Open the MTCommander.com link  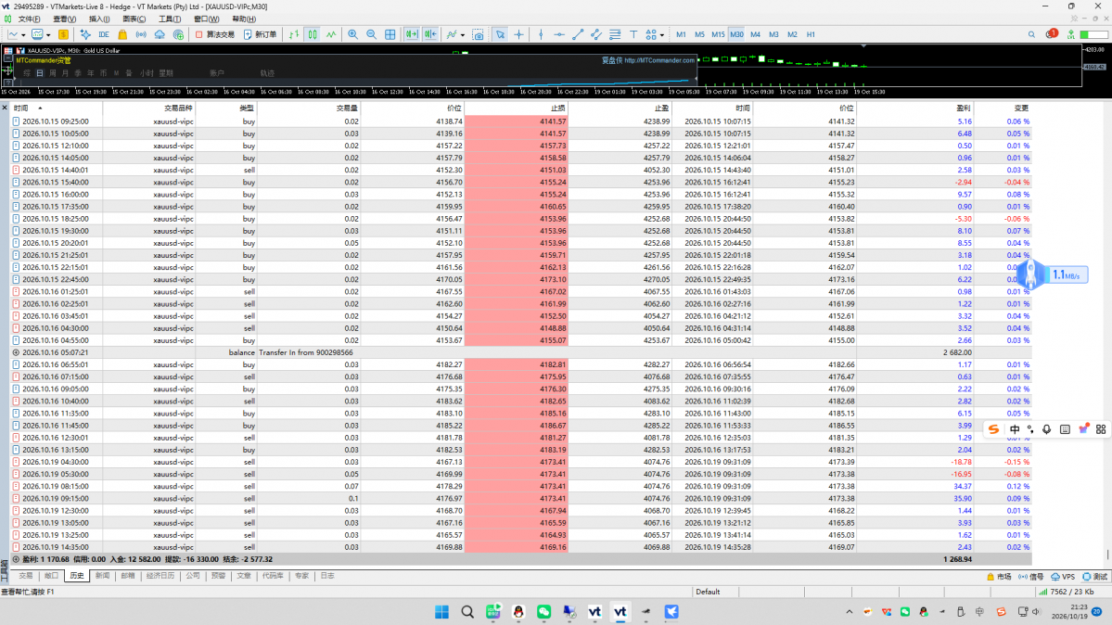pyautogui.click(x=659, y=60)
